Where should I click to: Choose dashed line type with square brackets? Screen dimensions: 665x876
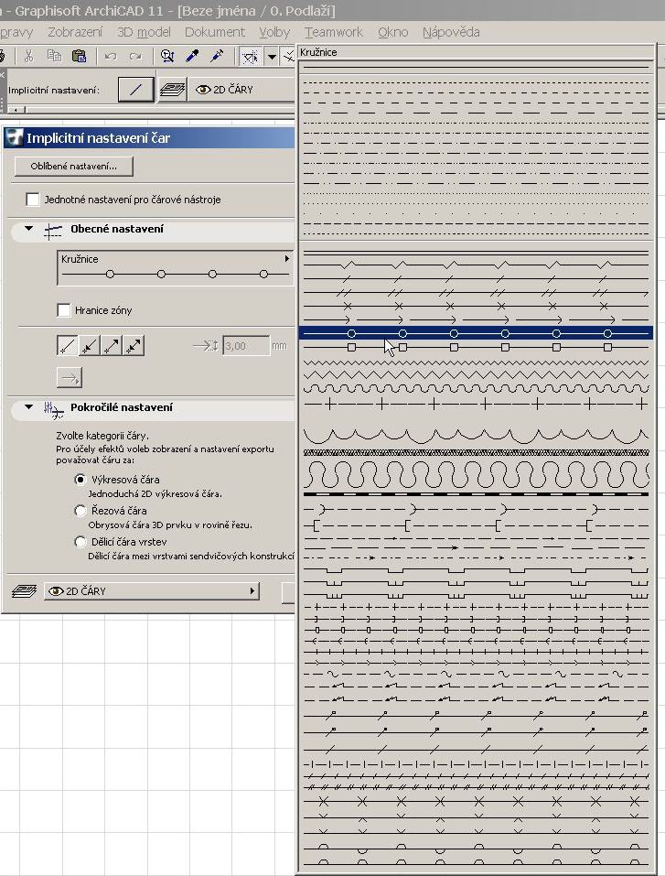pyautogui.click(x=476, y=525)
